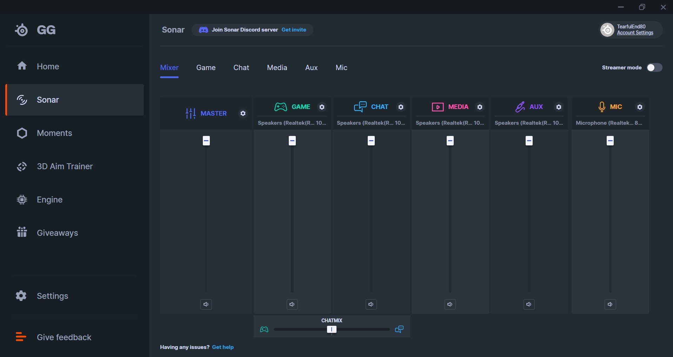
Task: Click the Master mixer sliders icon
Action: [x=191, y=114]
